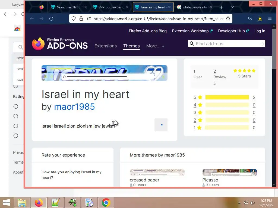The height and width of the screenshot is (208, 278).
Task: Click the green notepad taskbar icon
Action: (x=55, y=203)
